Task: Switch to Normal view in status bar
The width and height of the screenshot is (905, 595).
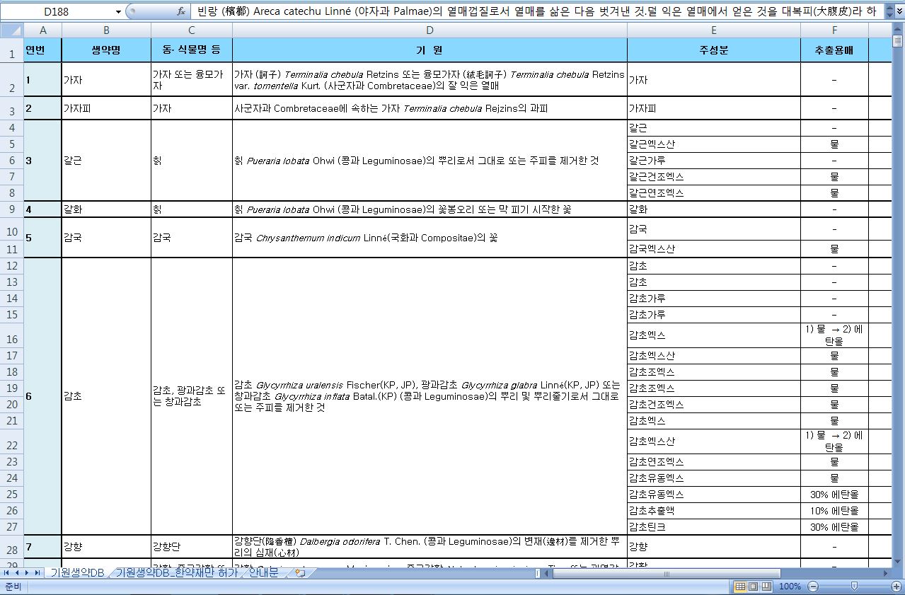Action: point(740,587)
